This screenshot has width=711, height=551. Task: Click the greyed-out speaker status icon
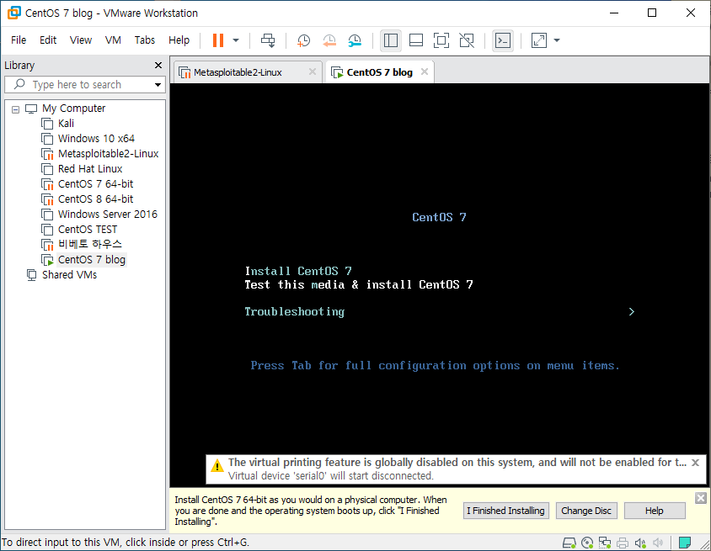point(657,543)
